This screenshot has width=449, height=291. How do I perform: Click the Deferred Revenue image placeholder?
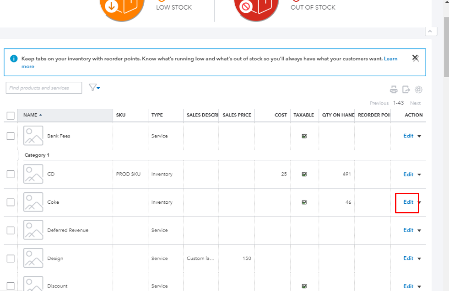[33, 230]
